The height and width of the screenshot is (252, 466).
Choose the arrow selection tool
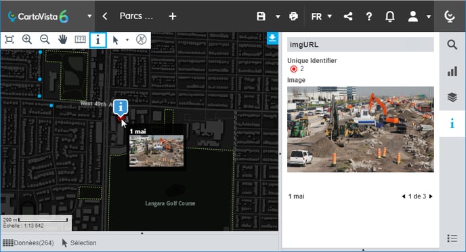tap(116, 39)
